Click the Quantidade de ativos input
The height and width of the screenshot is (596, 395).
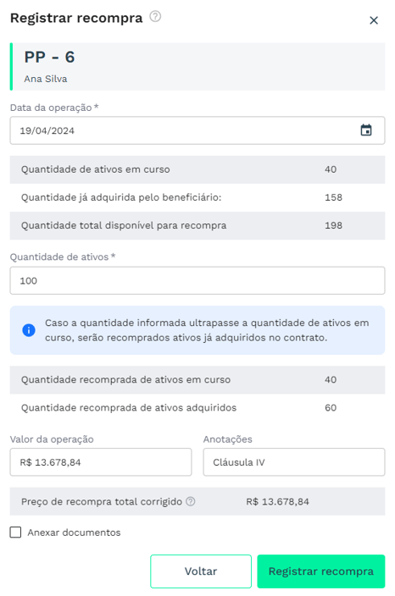[197, 280]
